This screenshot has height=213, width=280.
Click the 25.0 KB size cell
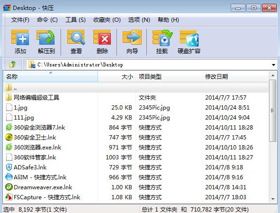[x=122, y=108]
